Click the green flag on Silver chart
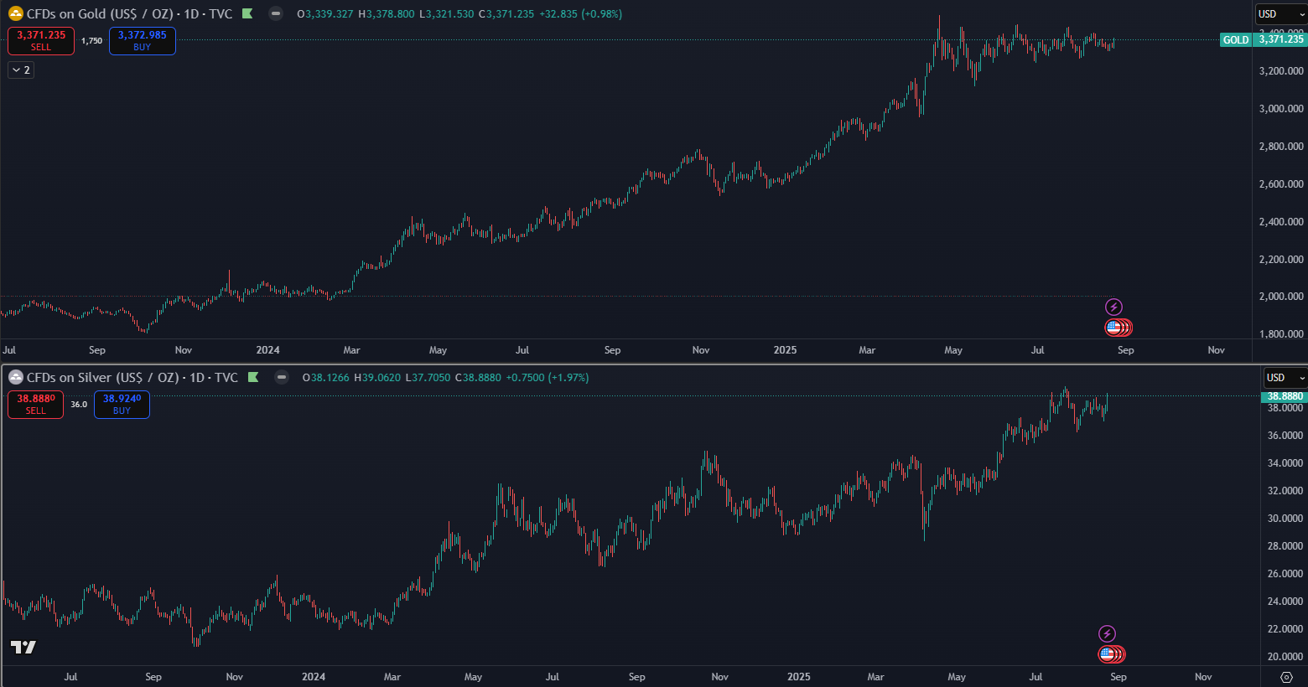The height and width of the screenshot is (687, 1308). pos(253,377)
